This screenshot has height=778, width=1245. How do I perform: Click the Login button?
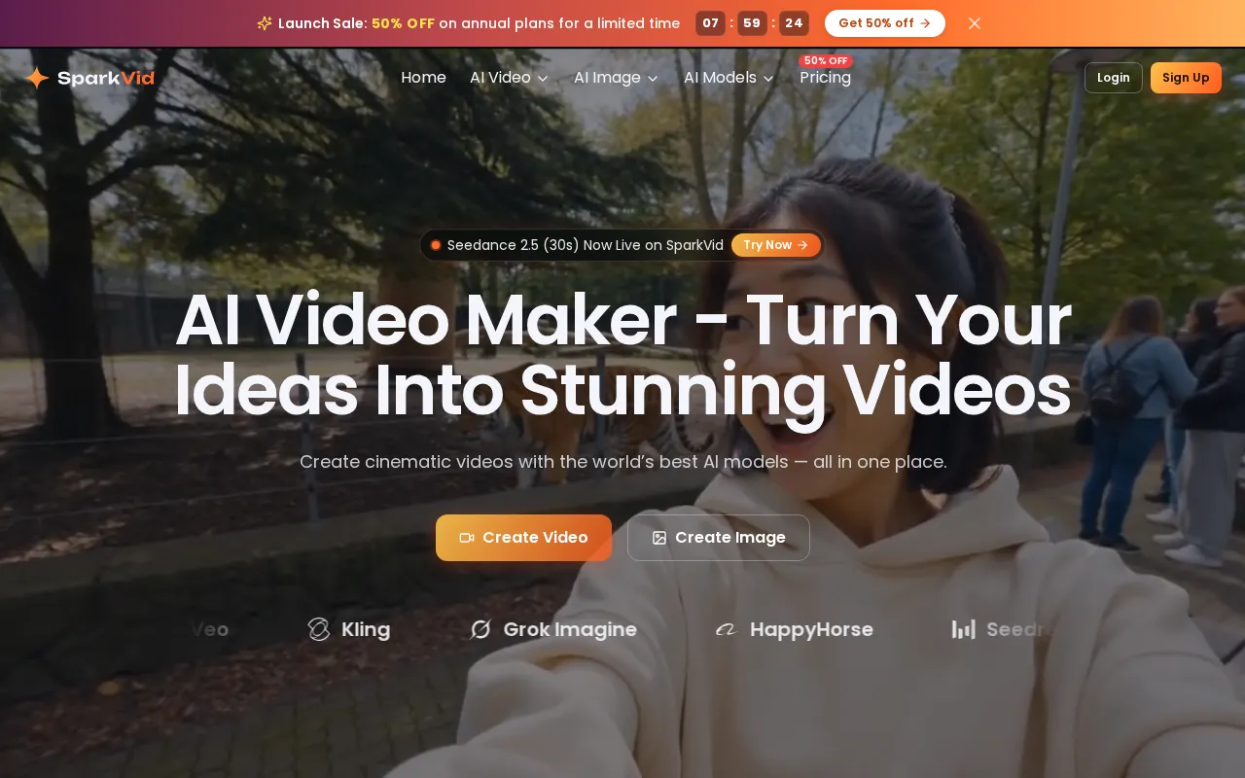click(1114, 78)
